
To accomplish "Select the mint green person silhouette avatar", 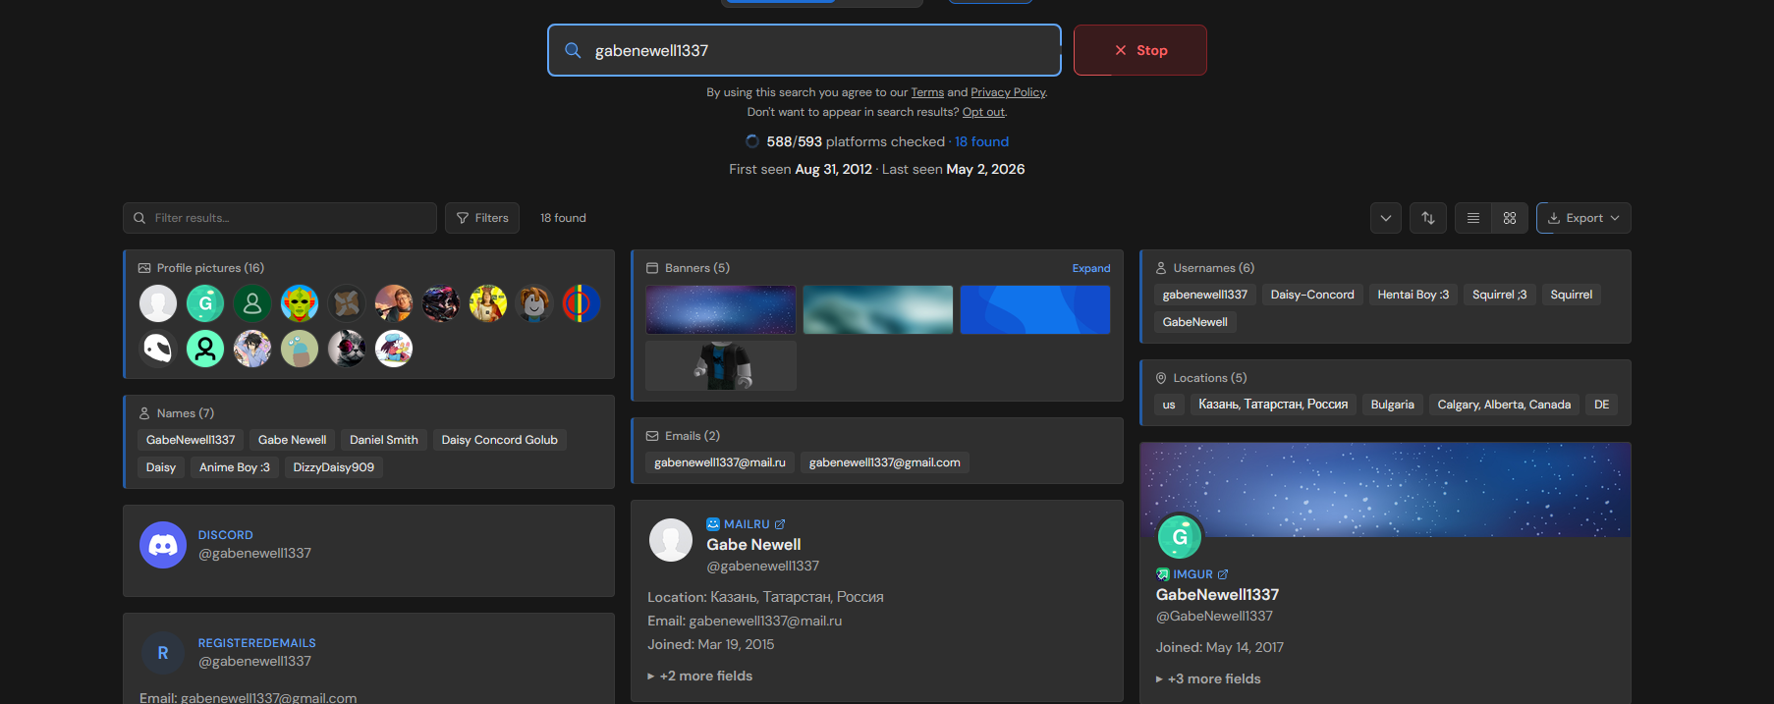I will (205, 349).
